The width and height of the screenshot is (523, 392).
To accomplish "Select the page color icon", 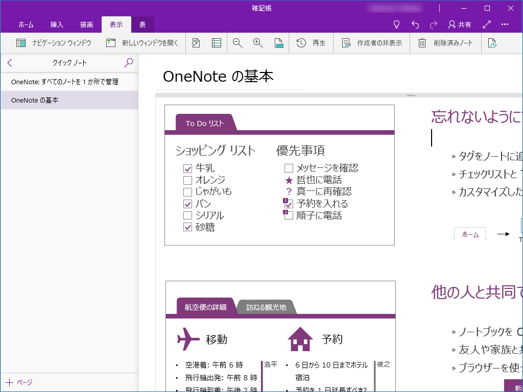I will [x=196, y=43].
